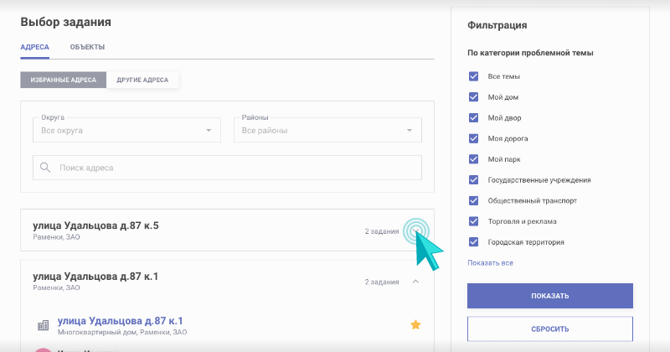Uncheck "Моя дорога" category
The height and width of the screenshot is (352, 670).
coord(474,138)
